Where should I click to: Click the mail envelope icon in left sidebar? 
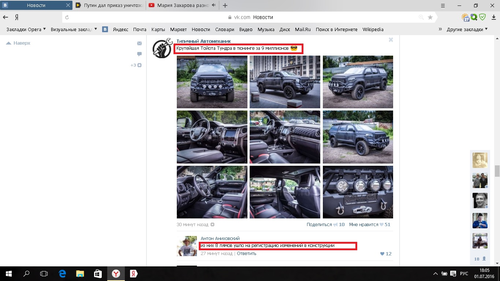click(139, 43)
